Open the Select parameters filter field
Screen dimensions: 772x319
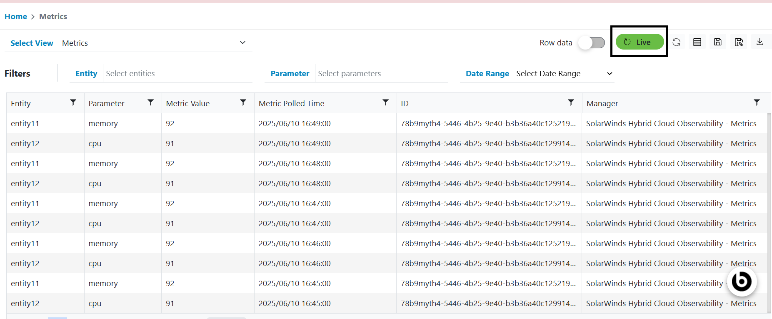coord(381,74)
